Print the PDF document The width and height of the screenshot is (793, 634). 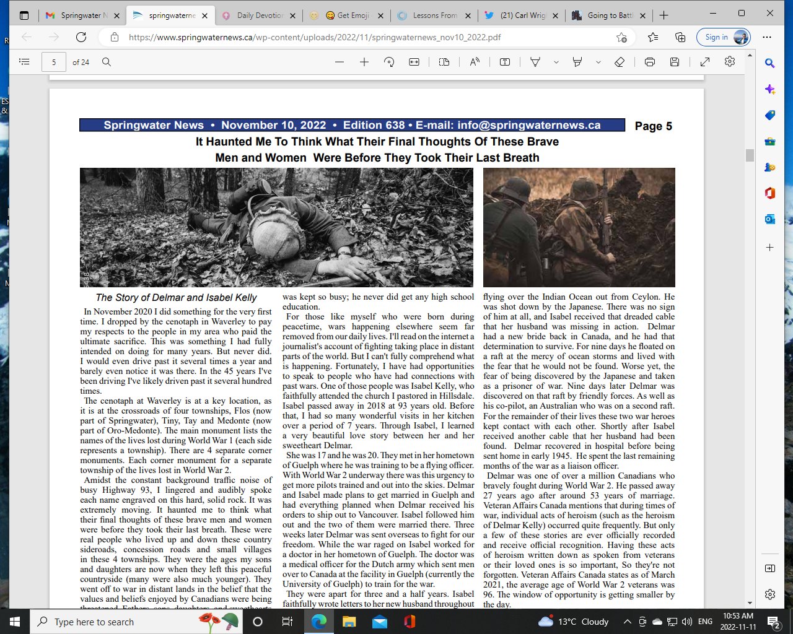pyautogui.click(x=649, y=62)
